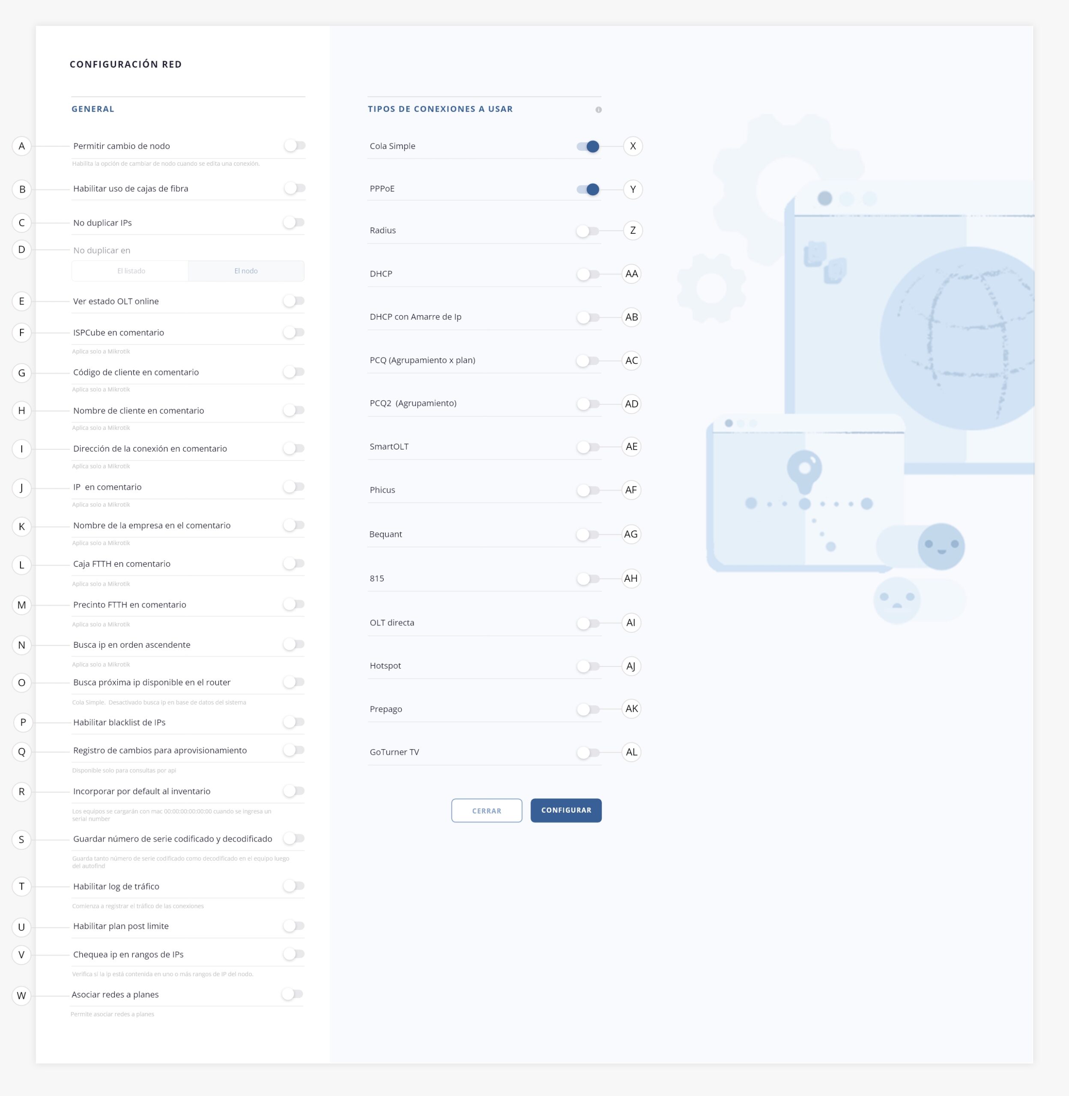The width and height of the screenshot is (1069, 1096).
Task: Turn on Hotspot connection toggle
Action: click(x=588, y=667)
